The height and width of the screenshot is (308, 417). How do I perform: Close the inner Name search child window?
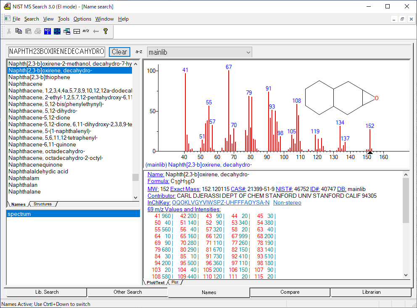pos(411,19)
